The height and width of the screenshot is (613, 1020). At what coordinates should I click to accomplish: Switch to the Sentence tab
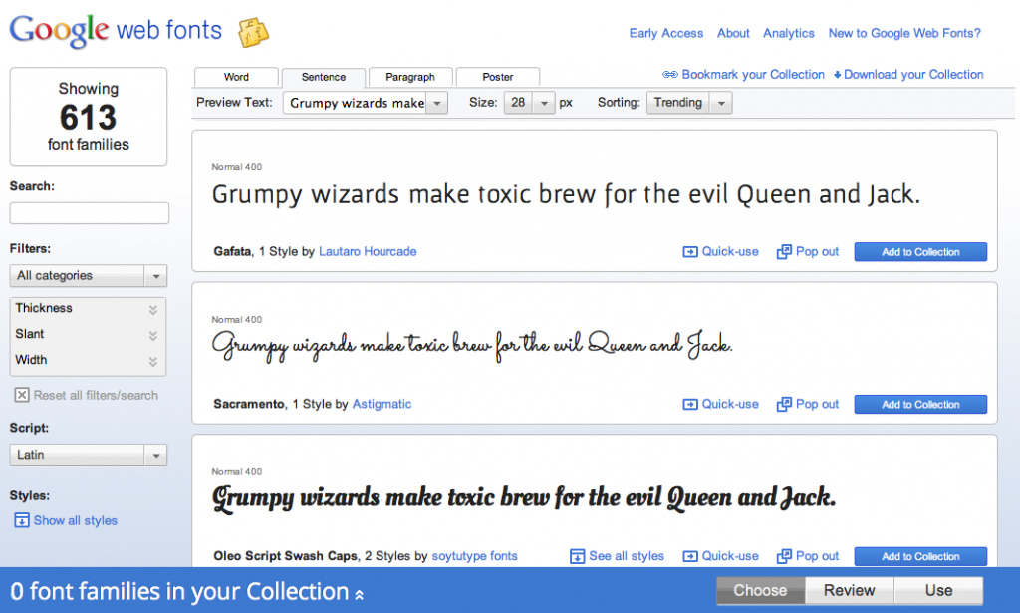[324, 77]
